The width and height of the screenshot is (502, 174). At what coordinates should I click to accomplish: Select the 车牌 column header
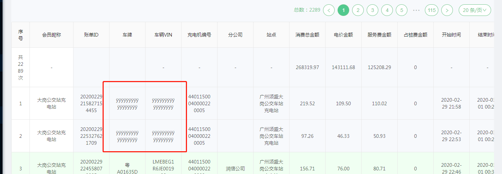[127, 35]
